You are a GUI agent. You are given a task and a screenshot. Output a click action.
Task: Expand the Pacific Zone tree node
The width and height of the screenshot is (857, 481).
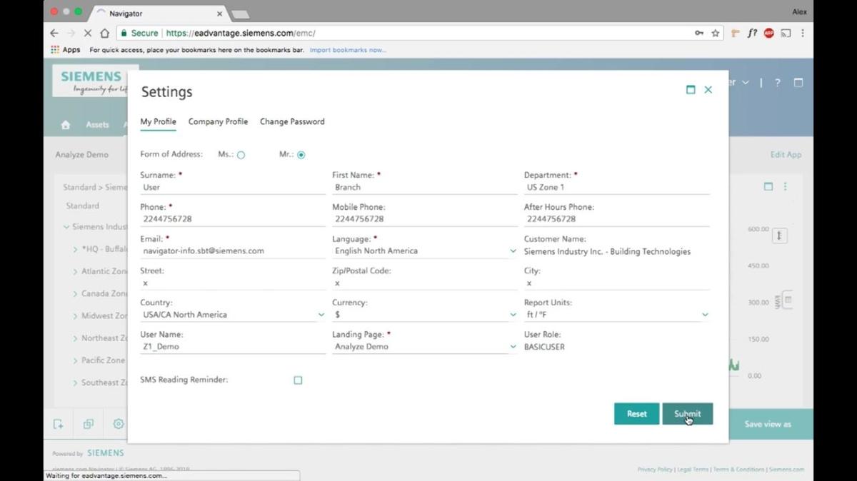(75, 360)
